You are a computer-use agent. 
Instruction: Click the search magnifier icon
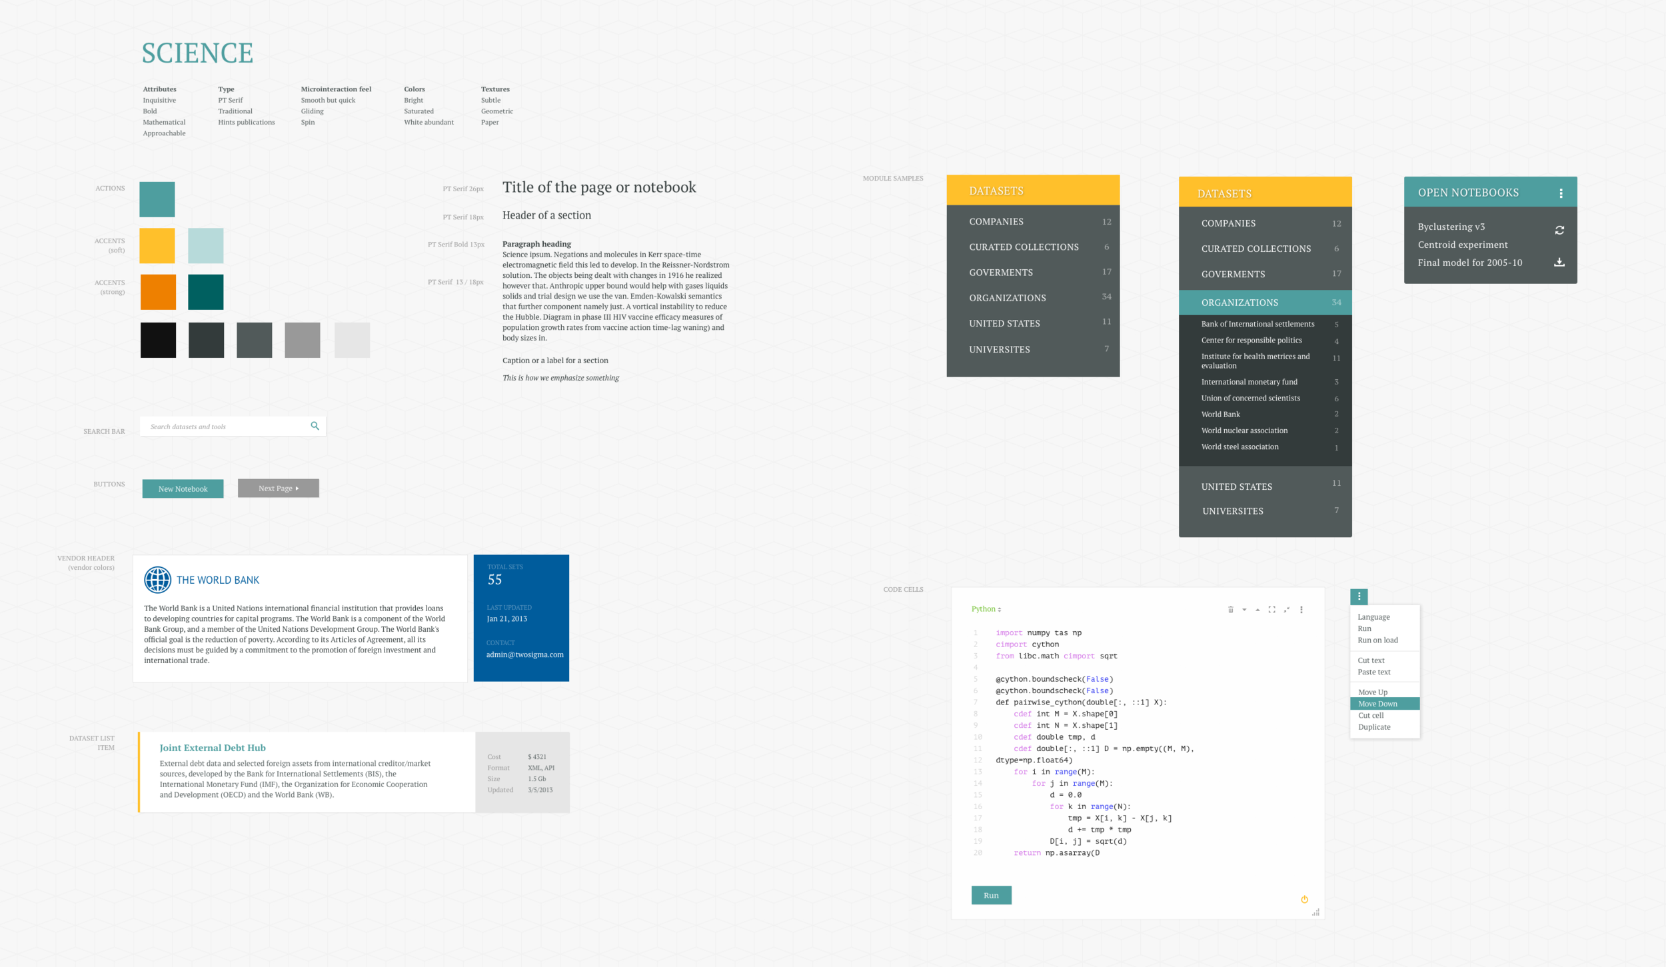315,426
